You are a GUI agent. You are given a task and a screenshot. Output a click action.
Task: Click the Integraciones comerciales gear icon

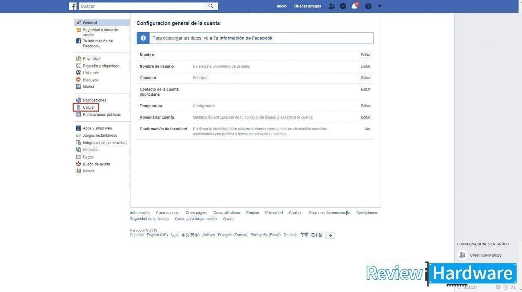pyautogui.click(x=79, y=143)
